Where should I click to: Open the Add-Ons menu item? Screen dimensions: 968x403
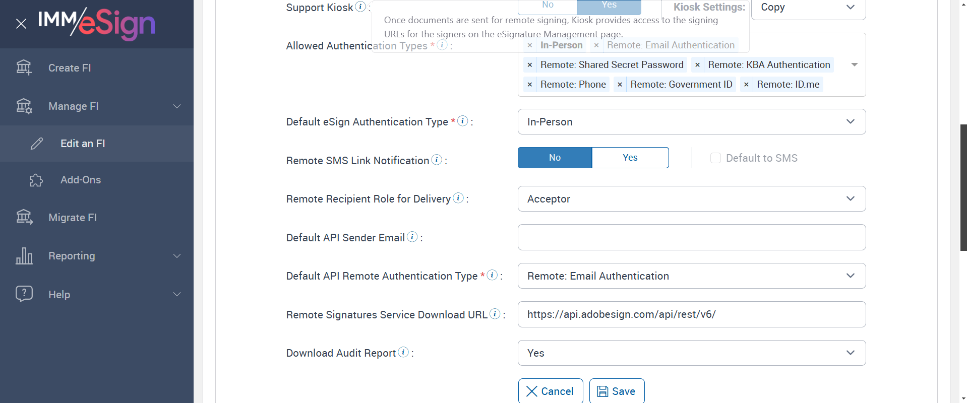[81, 180]
